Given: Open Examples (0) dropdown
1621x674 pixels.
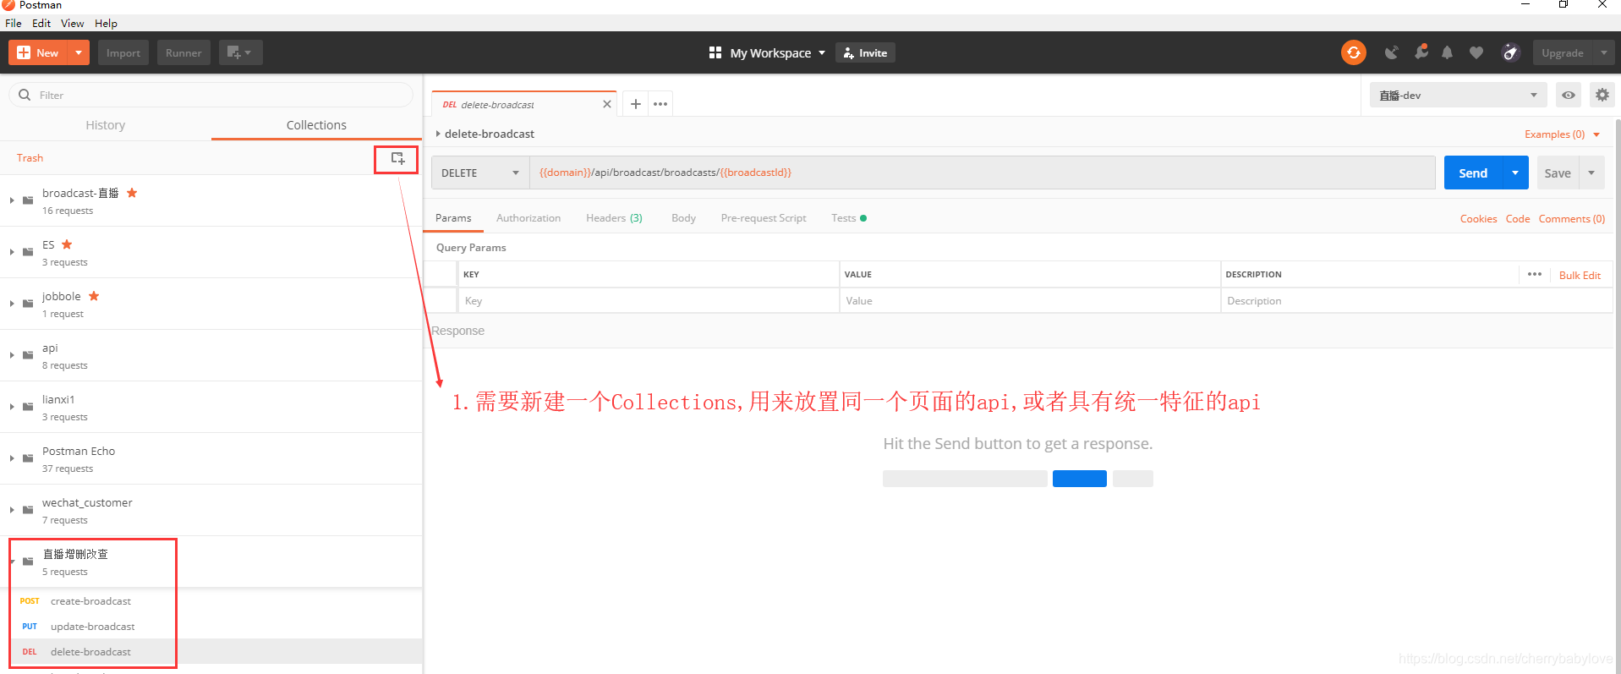Looking at the screenshot, I should pyautogui.click(x=1562, y=134).
